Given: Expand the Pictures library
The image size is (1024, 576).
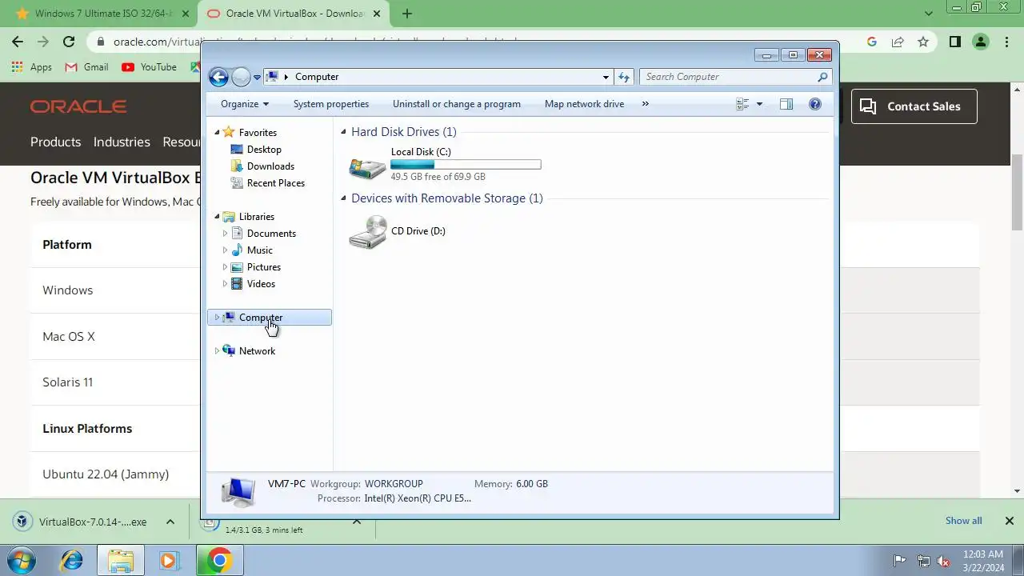Looking at the screenshot, I should [225, 267].
